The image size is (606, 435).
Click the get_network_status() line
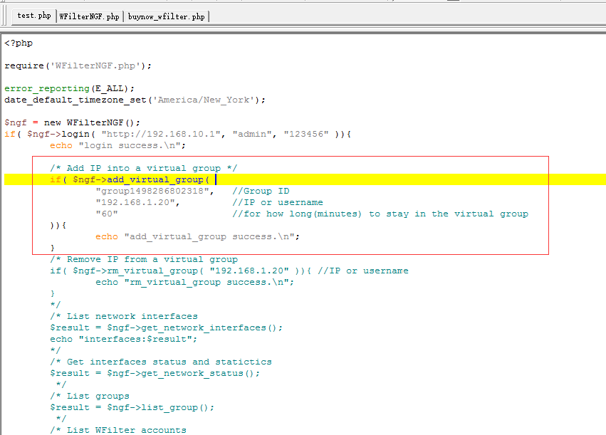pos(155,374)
